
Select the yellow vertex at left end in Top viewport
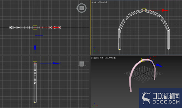click(11, 27)
